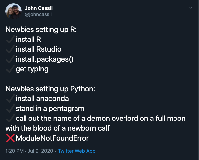Click the checkmark beside "install anaconda"

[x=10, y=98]
